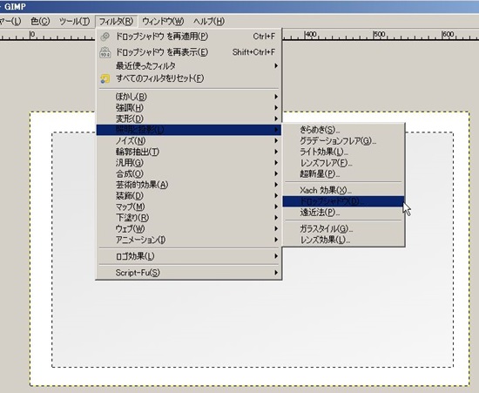Open the ツール(T) menu
The width and height of the screenshot is (479, 393).
[74, 22]
